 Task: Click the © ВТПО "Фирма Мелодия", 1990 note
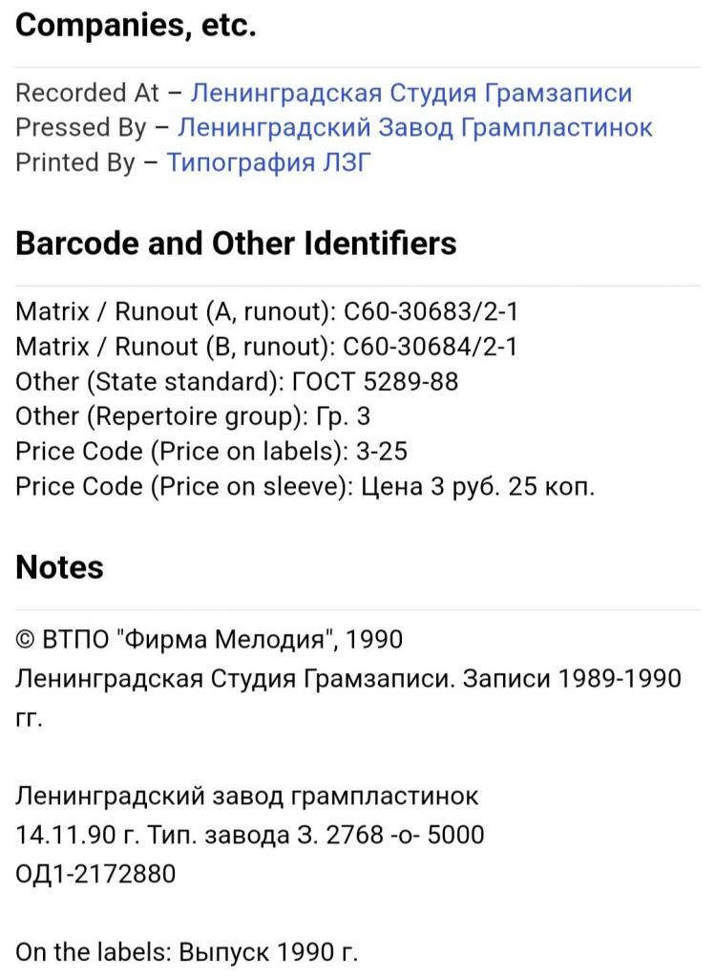209,639
